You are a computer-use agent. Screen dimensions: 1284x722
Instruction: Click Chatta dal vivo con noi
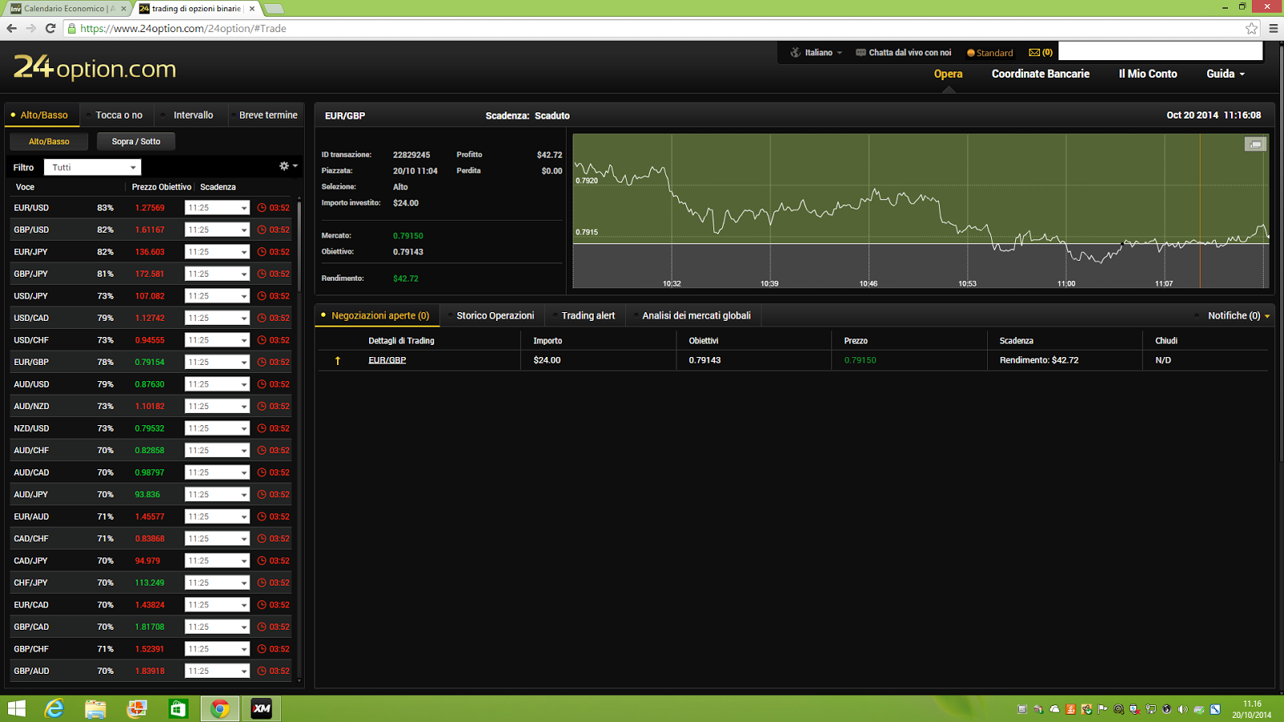tap(909, 53)
